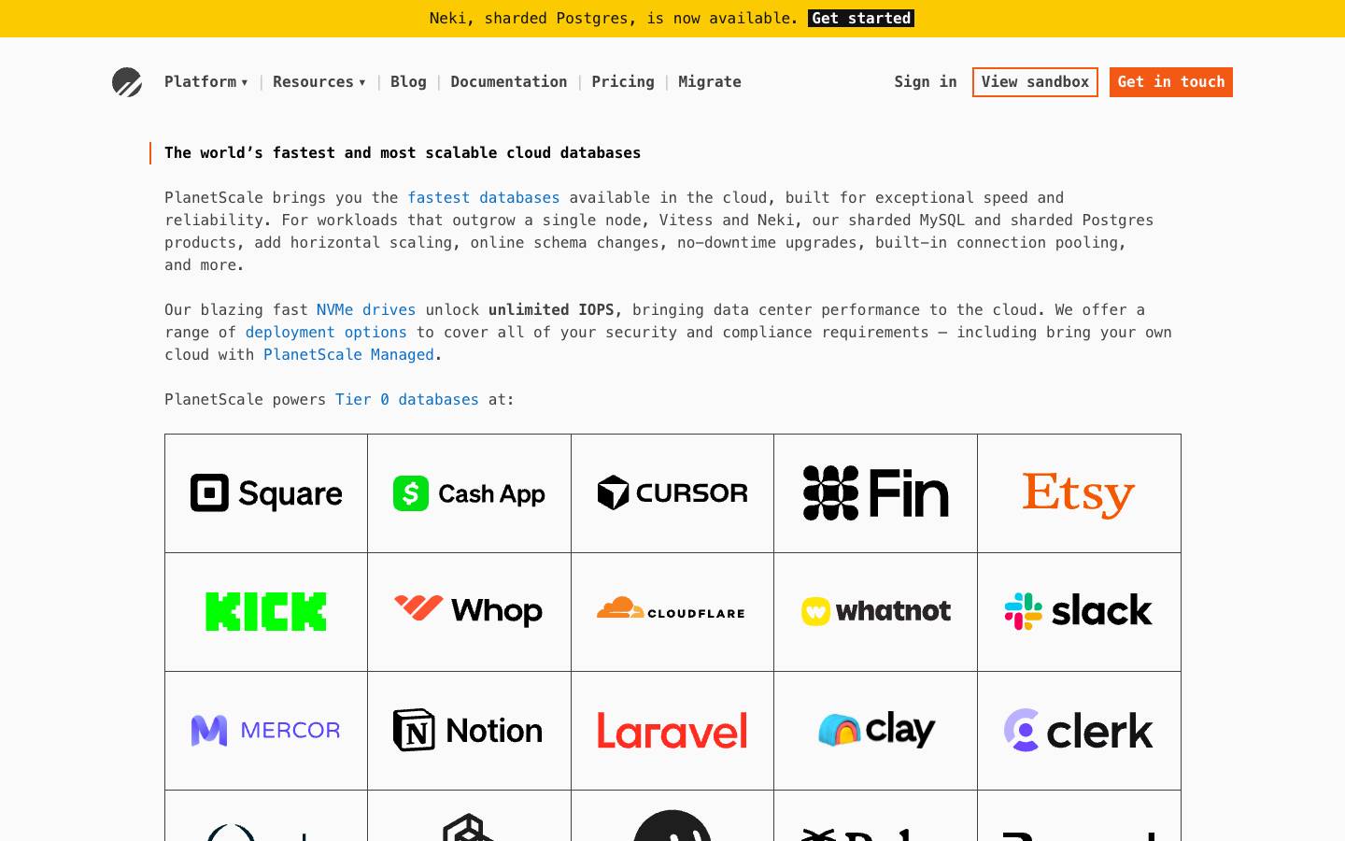The height and width of the screenshot is (841, 1345).
Task: Click the Slack logo
Action: pos(1079,611)
